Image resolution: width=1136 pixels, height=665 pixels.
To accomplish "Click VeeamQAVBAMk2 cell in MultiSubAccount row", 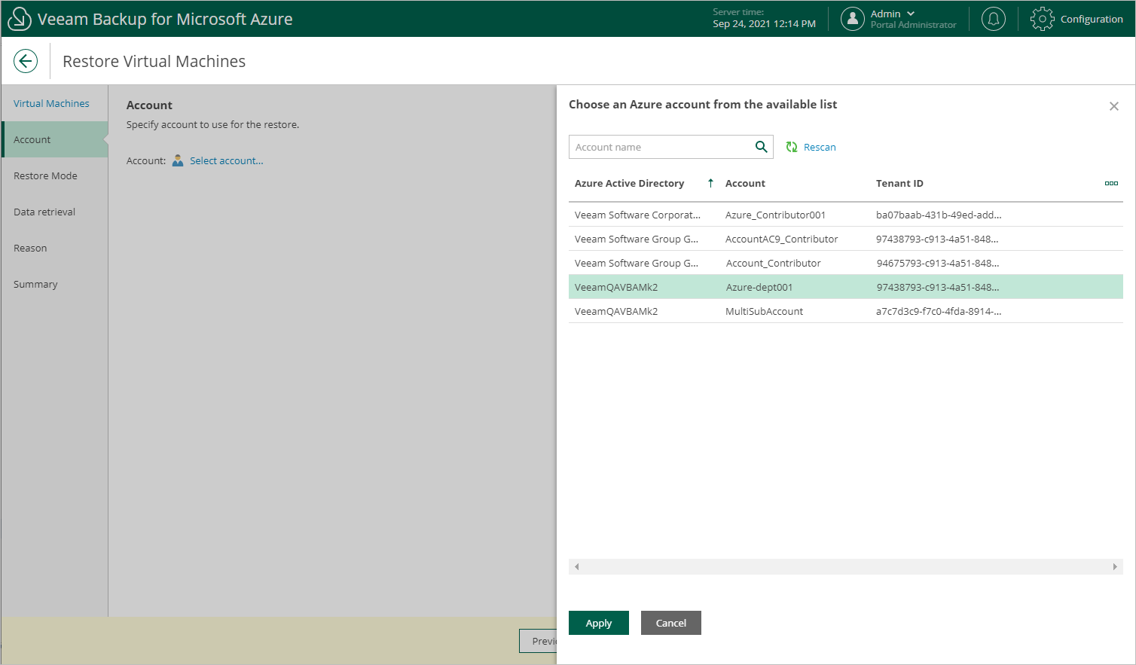I will tap(616, 311).
